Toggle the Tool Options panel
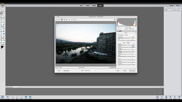 click(x=8, y=97)
